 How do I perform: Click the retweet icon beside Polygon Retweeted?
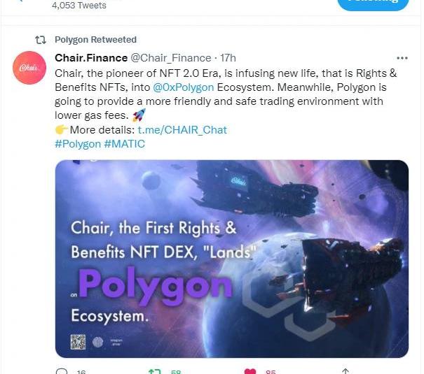point(41,40)
